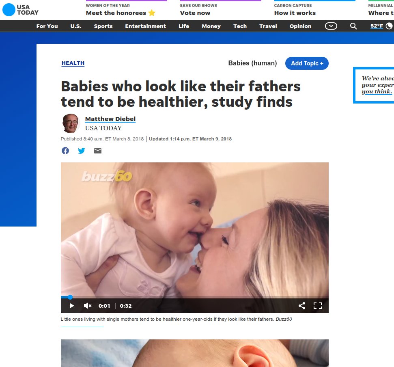This screenshot has width=394, height=367.
Task: Seek using the video progress bar
Action: [194, 297]
